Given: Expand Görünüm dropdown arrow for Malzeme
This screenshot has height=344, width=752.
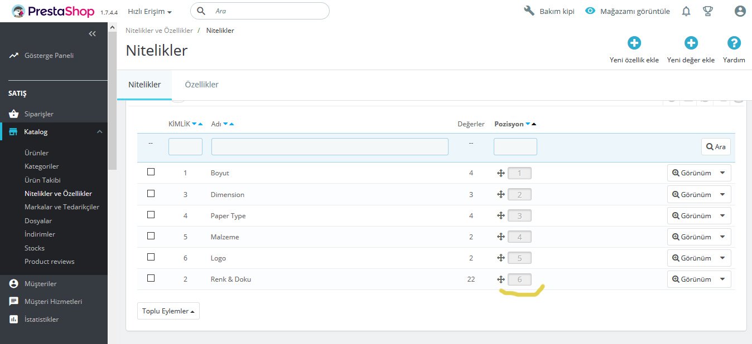Looking at the screenshot, I should pos(723,237).
